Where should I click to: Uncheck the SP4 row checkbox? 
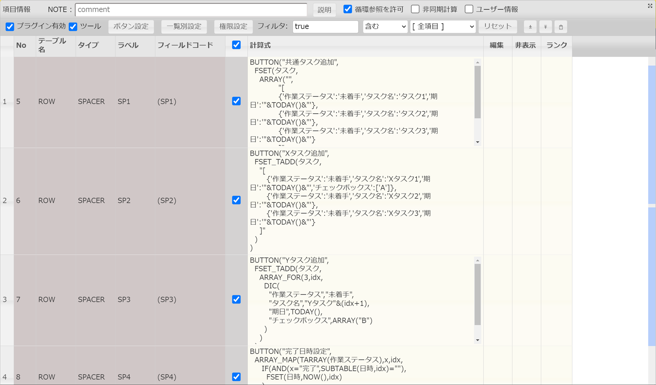[236, 377]
